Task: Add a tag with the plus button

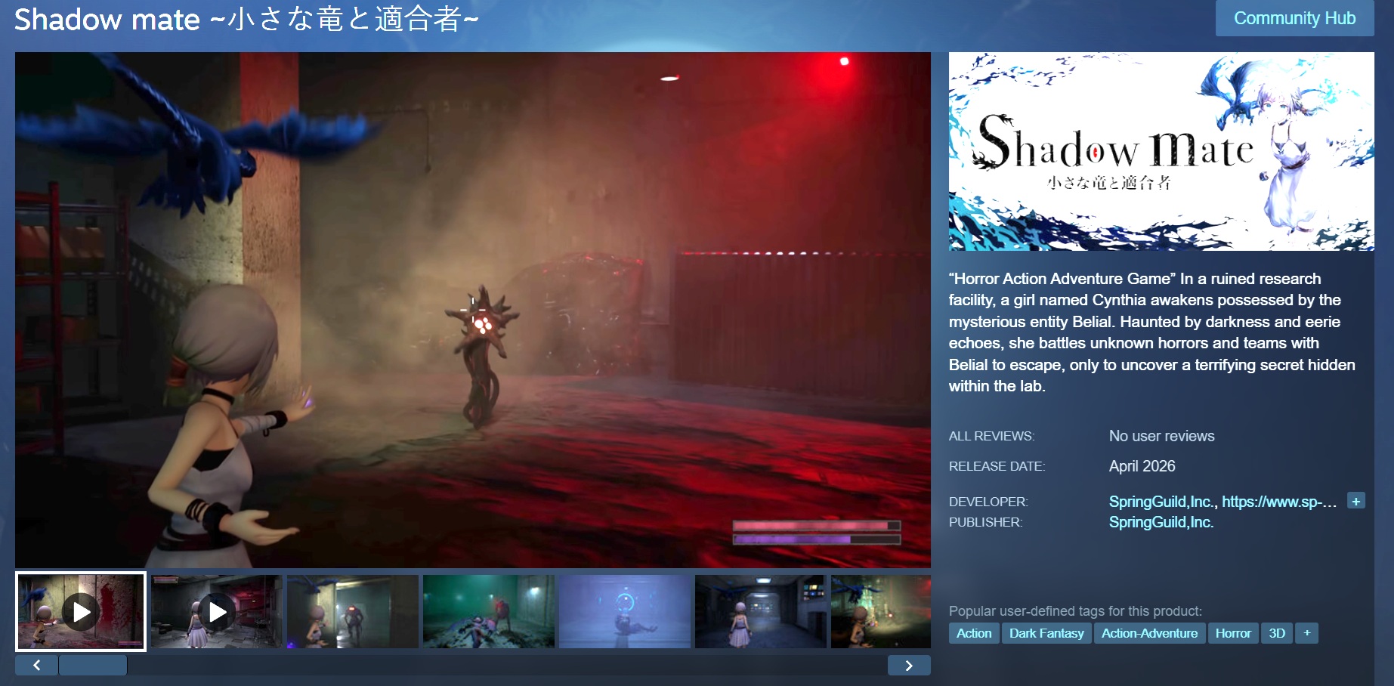Action: coord(1307,633)
